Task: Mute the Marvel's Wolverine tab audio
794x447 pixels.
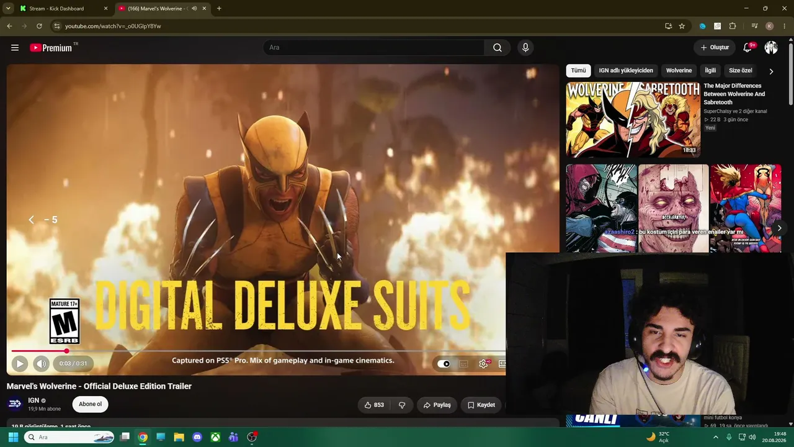Action: pos(194,9)
